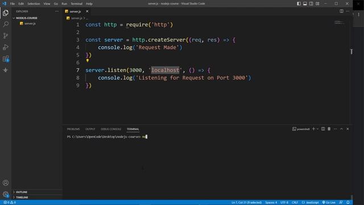
Task: Split the editor to the right
Action: [x=341, y=11]
